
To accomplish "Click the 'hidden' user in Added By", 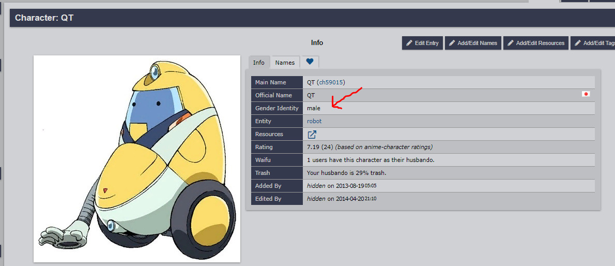I will [316, 186].
